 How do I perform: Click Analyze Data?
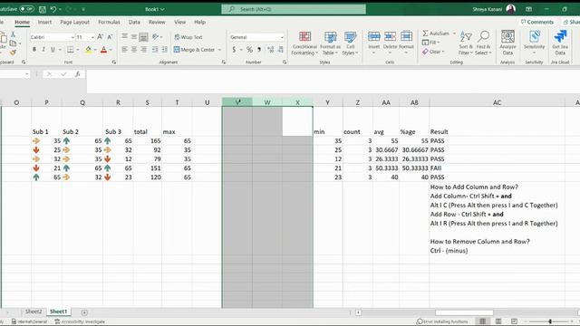[x=507, y=43]
